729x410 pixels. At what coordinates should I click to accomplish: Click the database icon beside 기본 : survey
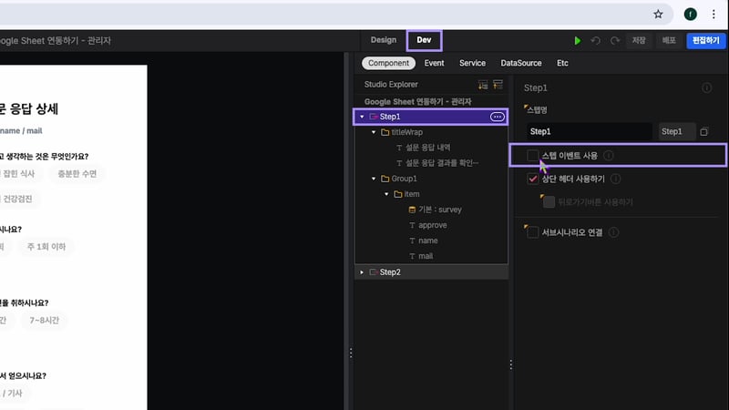click(412, 210)
